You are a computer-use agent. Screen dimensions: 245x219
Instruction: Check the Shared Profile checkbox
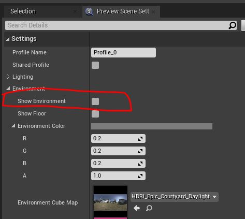pos(95,65)
